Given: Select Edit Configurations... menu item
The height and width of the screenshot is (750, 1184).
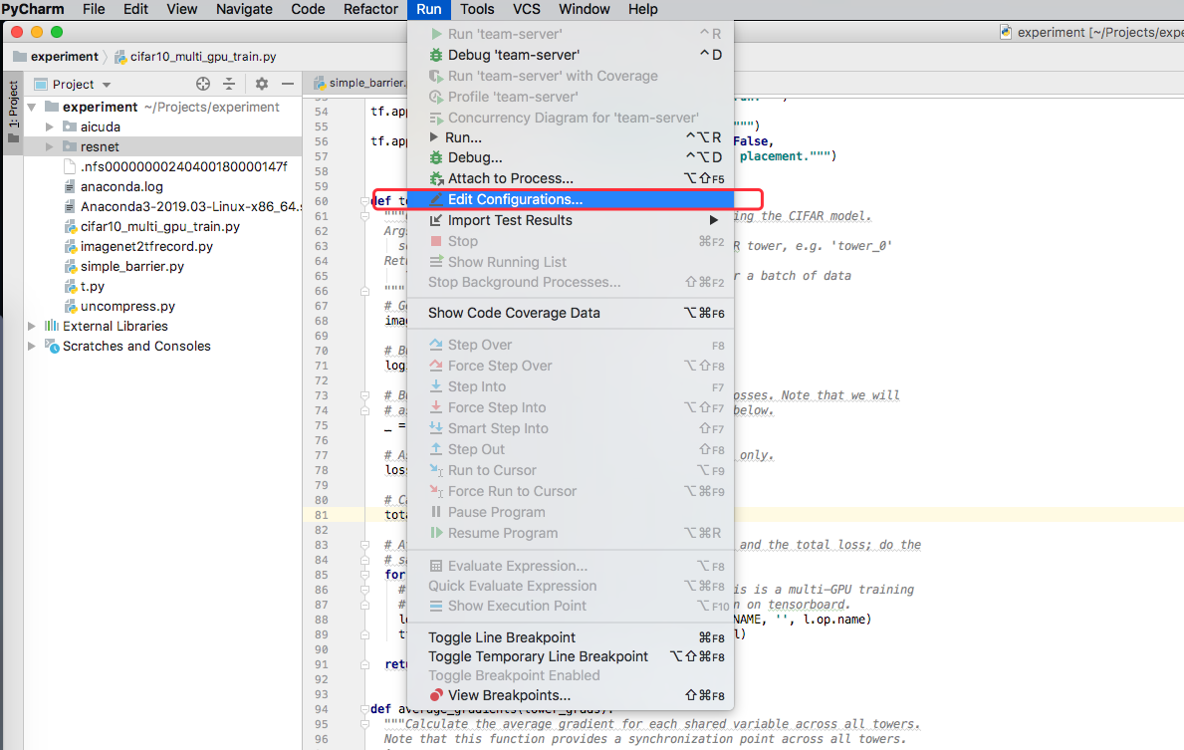Looking at the screenshot, I should click(515, 199).
